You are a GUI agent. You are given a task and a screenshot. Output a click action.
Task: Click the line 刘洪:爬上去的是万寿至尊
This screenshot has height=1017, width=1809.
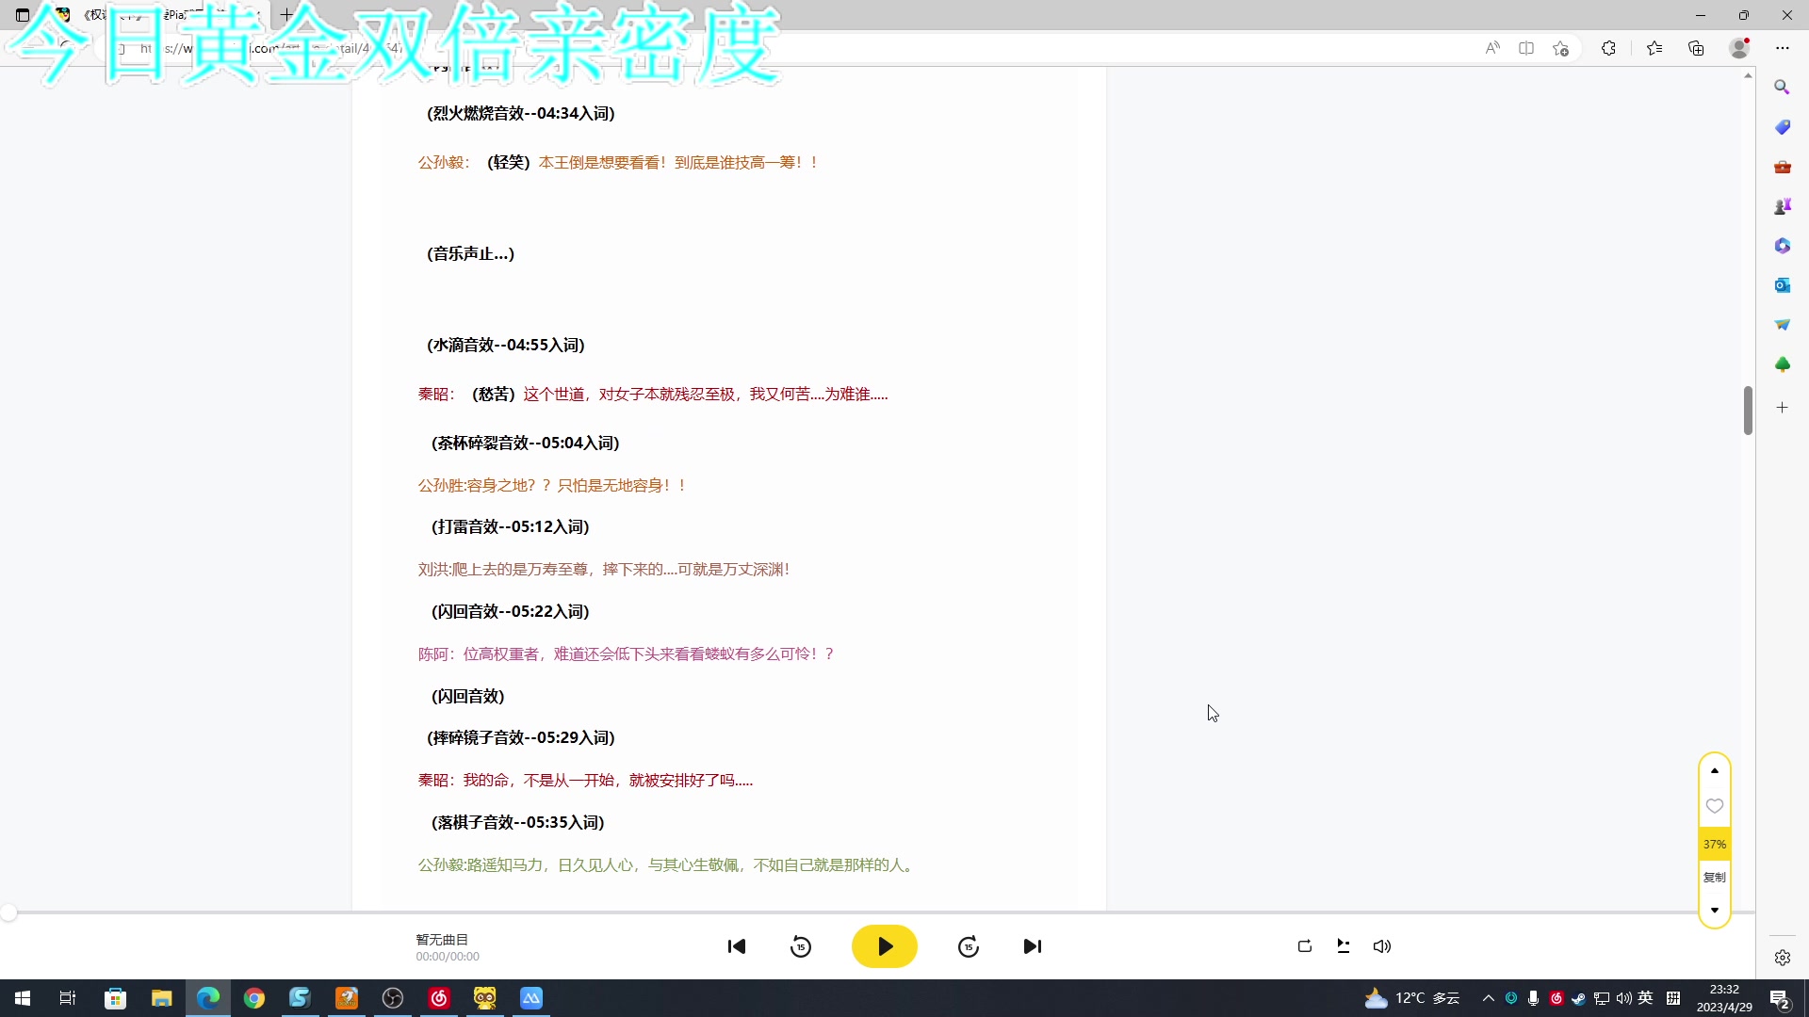[604, 570]
